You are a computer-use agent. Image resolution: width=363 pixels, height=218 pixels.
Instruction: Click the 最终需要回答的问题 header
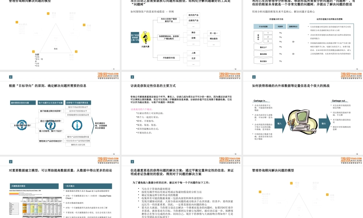tap(23, 102)
